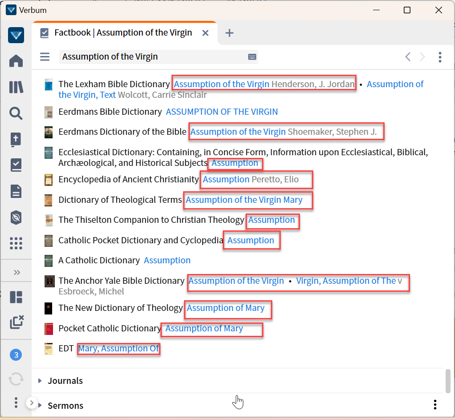The width and height of the screenshot is (455, 419).
Task: Open Ecclesiastical Dictionary 'Assumption' link
Action: coord(235,163)
